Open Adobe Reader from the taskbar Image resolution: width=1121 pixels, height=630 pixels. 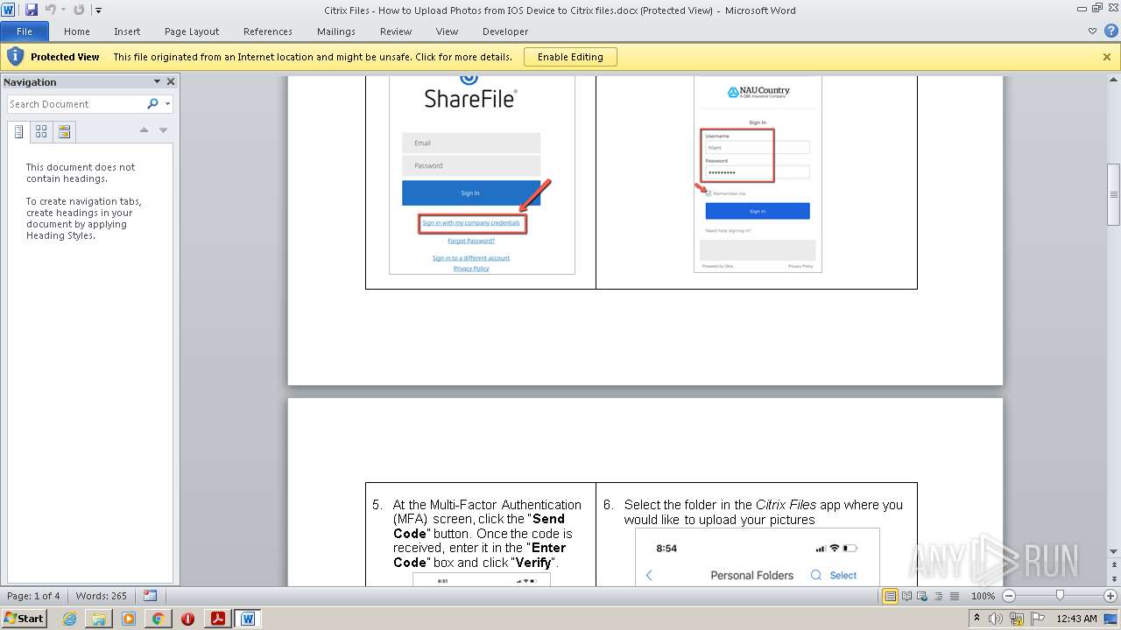217,619
